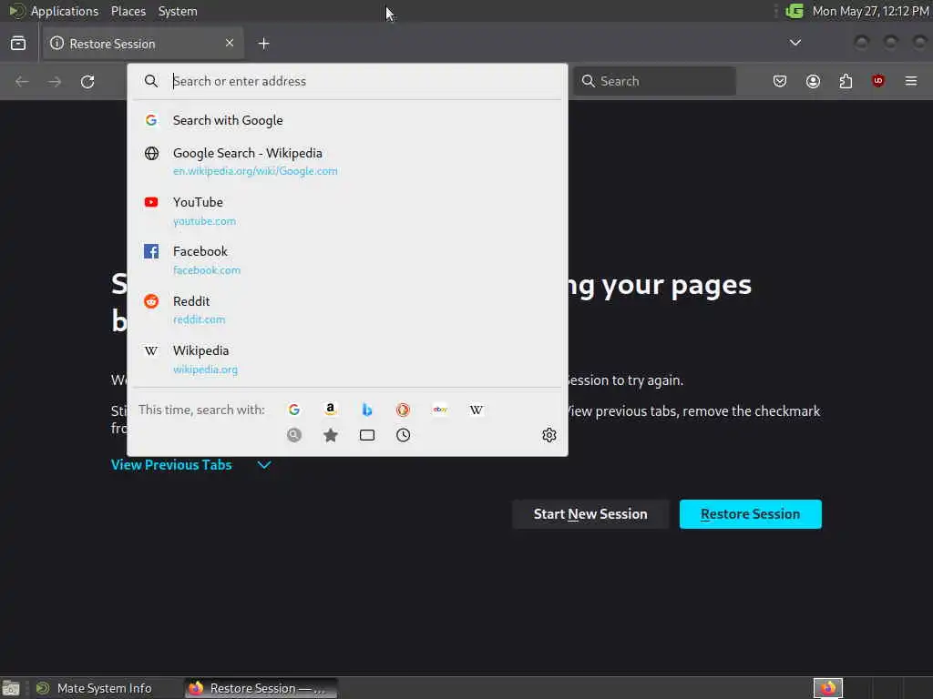
Task: Expand the View Previous Tabs chevron
Action: [x=264, y=465]
